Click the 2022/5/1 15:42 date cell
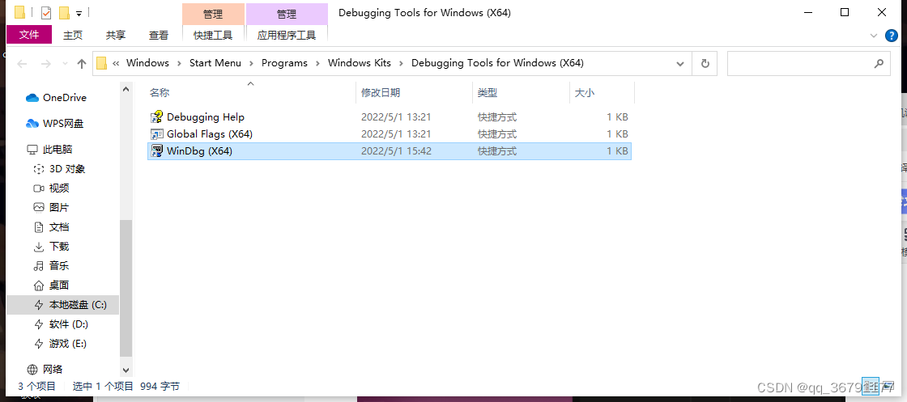Screen dimensions: 907x402 pos(396,151)
